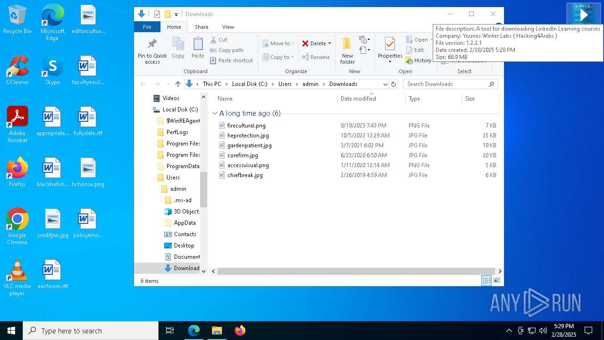The image size is (604, 340).
Task: Open the Customize Quick Access Toolbar dropdown
Action: click(176, 14)
